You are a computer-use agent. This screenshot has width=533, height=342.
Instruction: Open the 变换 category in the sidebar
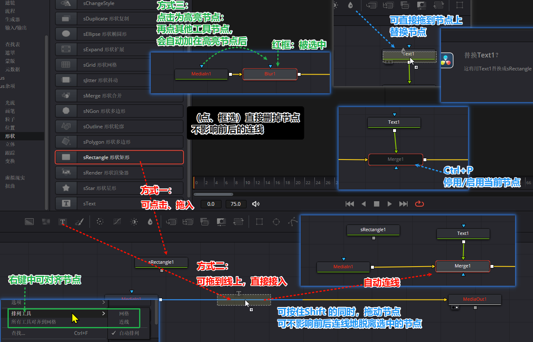10,161
